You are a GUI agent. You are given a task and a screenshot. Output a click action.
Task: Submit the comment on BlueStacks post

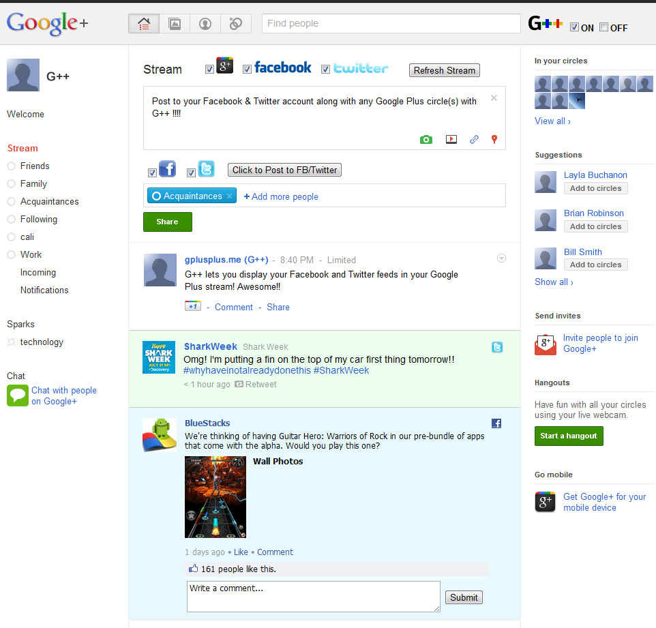464,597
